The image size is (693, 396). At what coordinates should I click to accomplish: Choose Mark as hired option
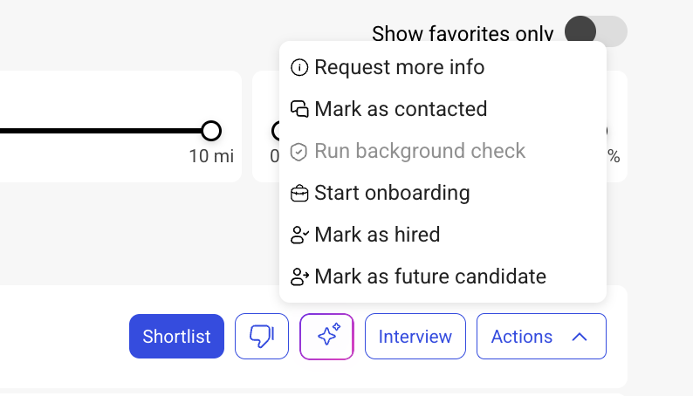point(377,235)
